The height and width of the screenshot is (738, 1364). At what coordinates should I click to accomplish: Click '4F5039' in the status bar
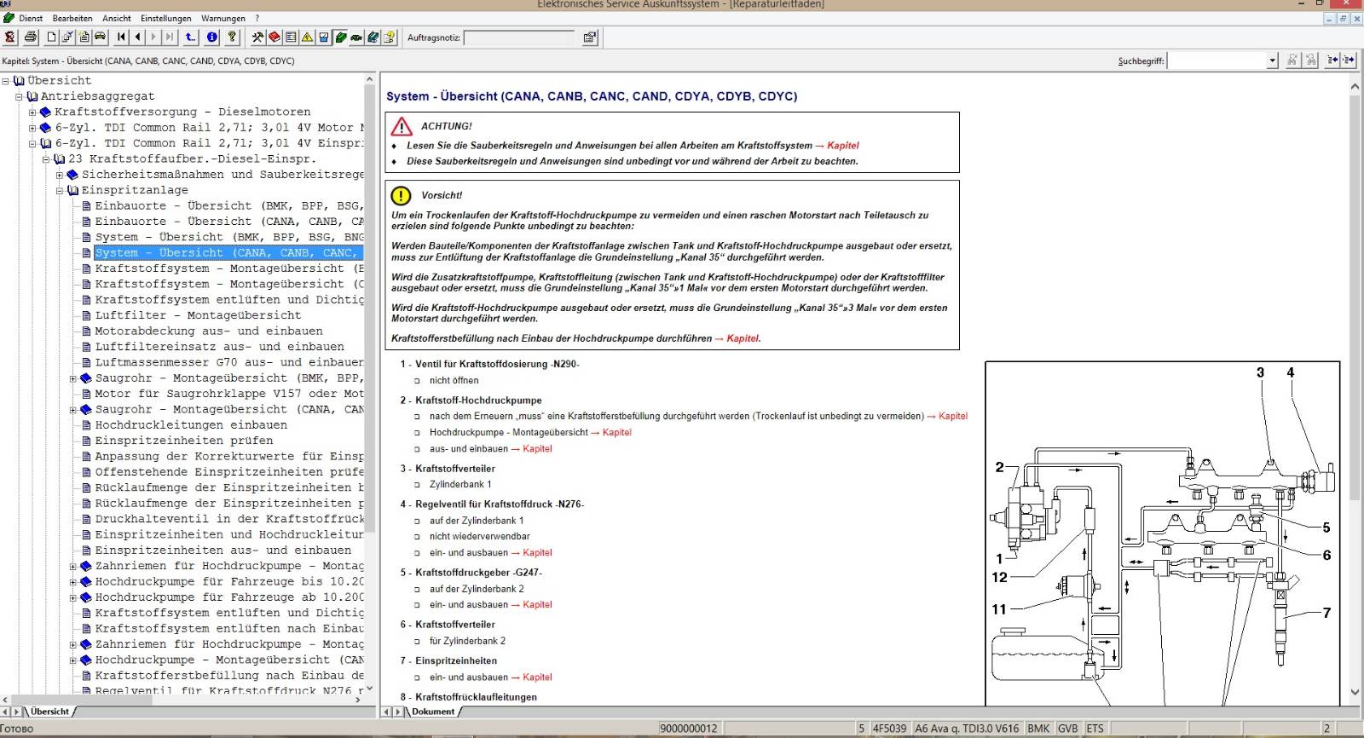[889, 729]
